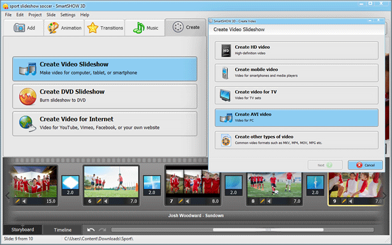Image resolution: width=392 pixels, height=245 pixels.
Task: Click the star Transitions icon
Action: coord(93,28)
